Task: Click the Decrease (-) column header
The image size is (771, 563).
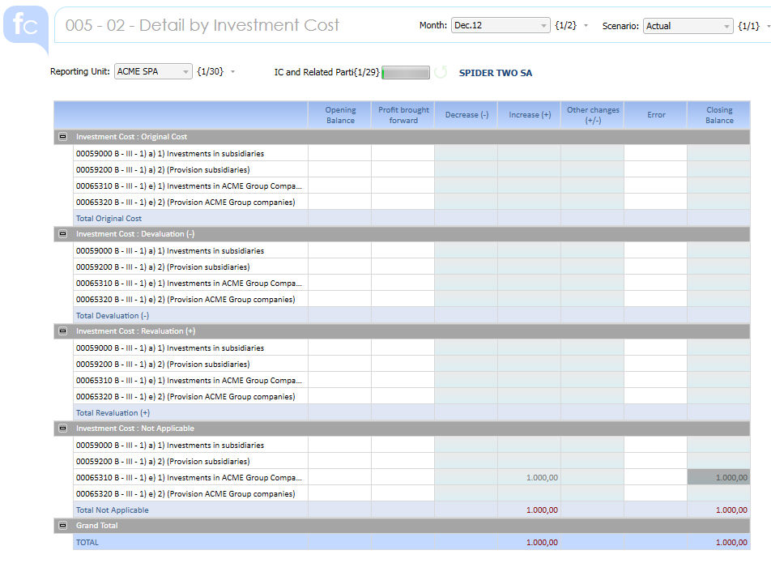Action: (x=466, y=115)
